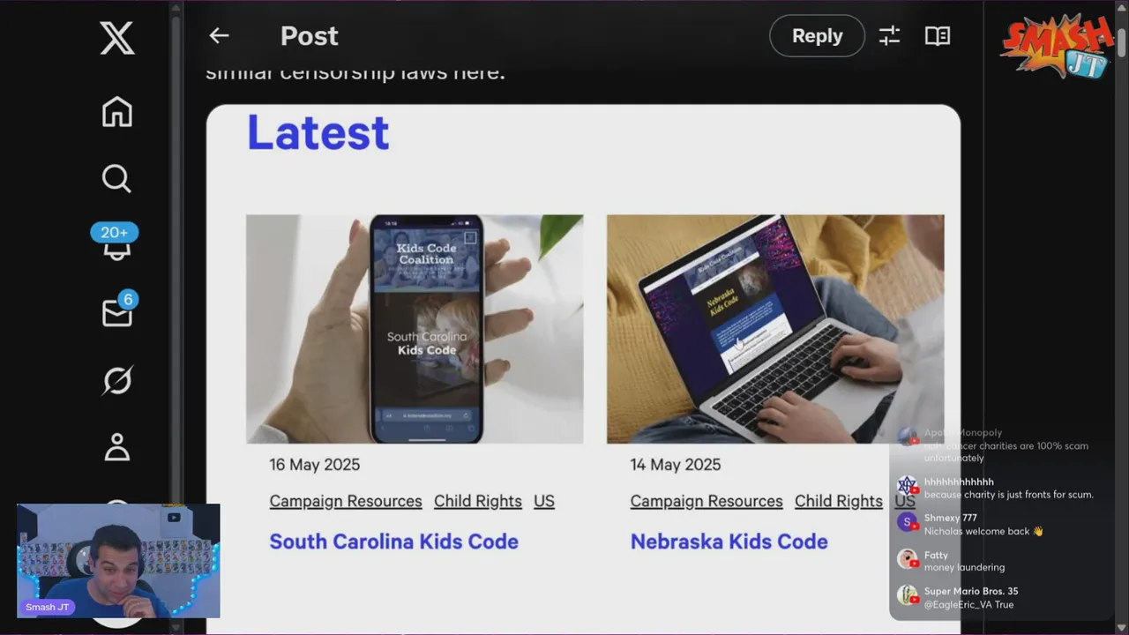Open the X logo home link
The height and width of the screenshot is (635, 1129).
[116, 39]
